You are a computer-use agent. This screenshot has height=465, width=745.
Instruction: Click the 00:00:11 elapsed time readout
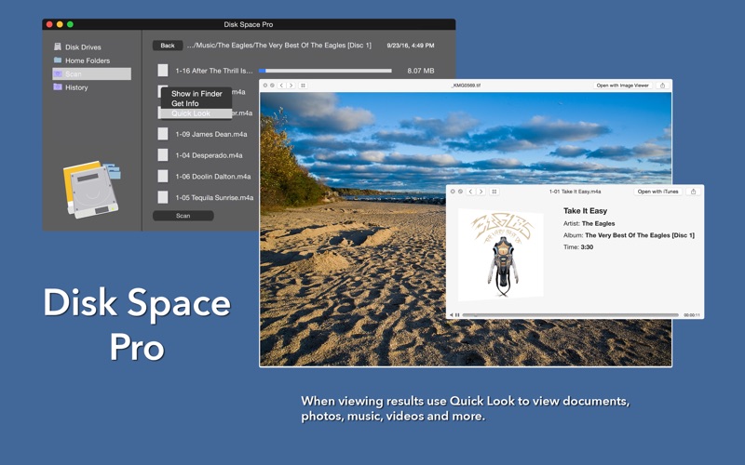692,315
